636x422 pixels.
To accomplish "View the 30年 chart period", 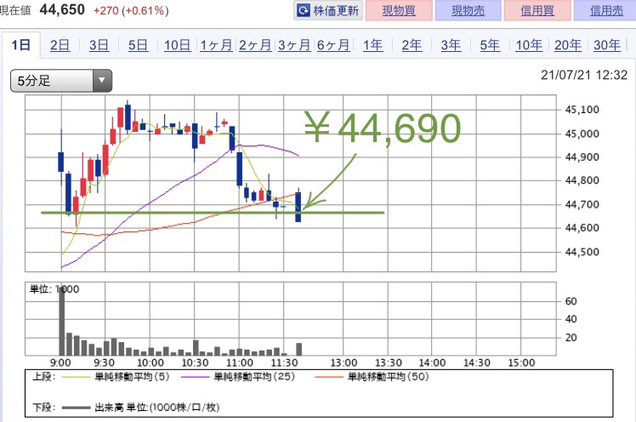I will pyautogui.click(x=607, y=44).
